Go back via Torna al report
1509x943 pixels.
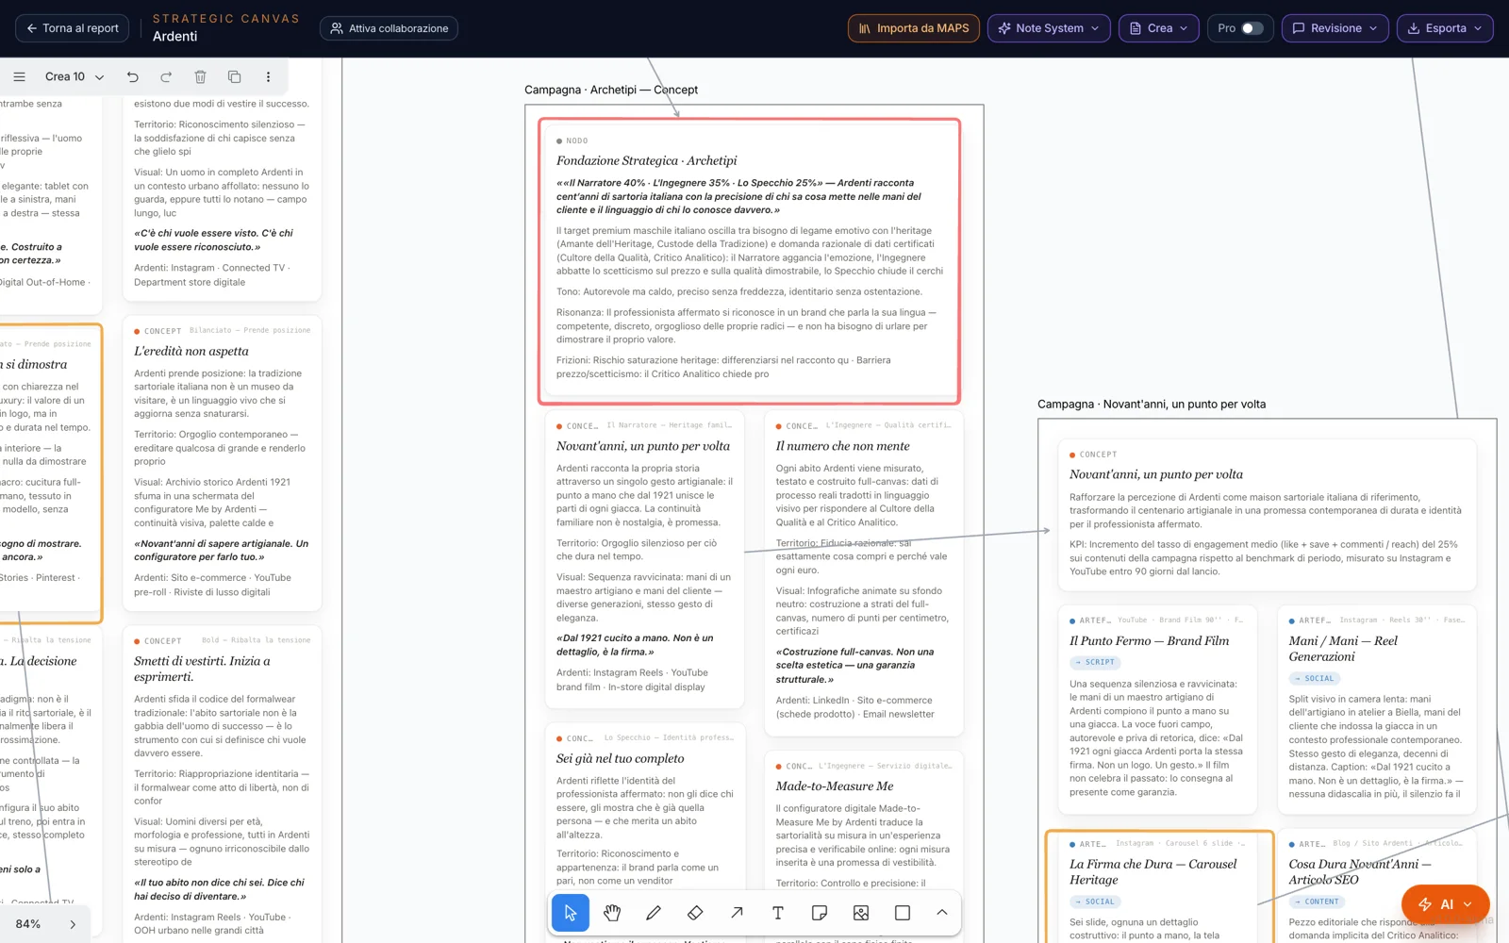point(73,28)
